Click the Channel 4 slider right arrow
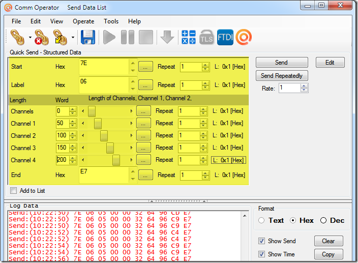The height and width of the screenshot is (263, 358). pyautogui.click(x=131, y=160)
